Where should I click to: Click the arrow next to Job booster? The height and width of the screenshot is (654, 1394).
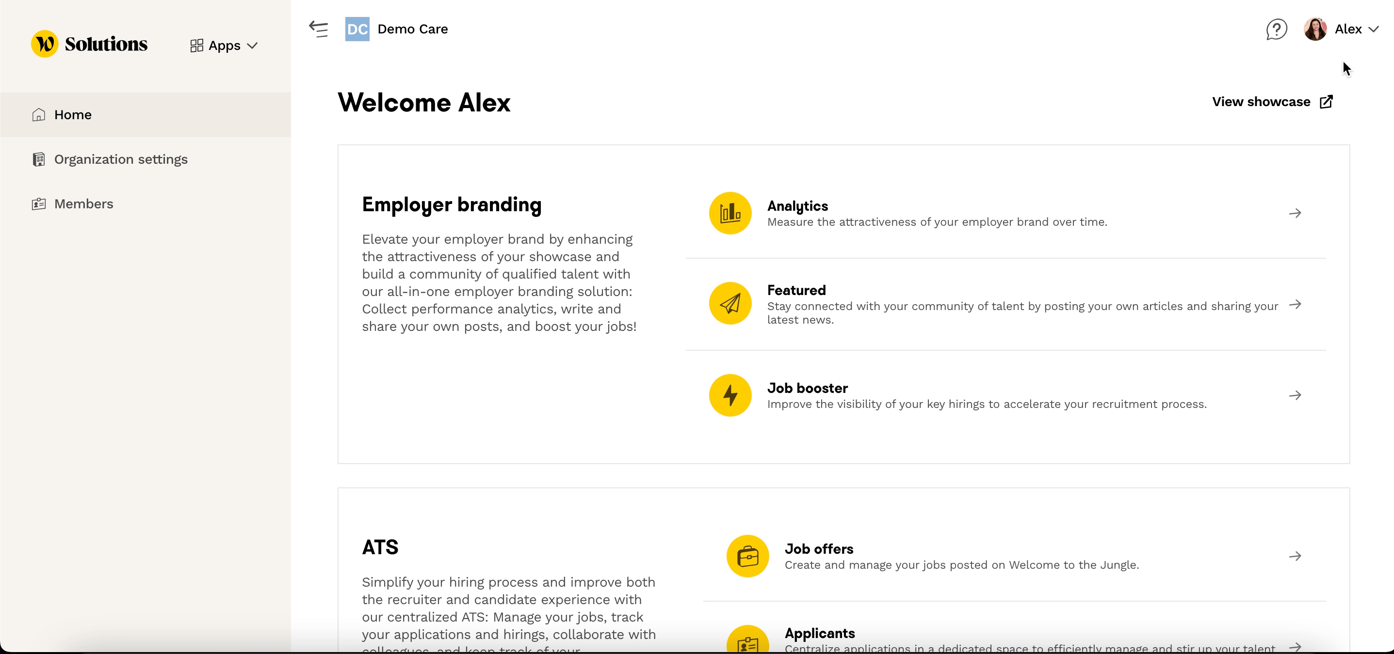1295,395
